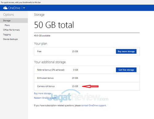Click the 'Referral bonus (0% achieved)' row label

[x=51, y=70]
